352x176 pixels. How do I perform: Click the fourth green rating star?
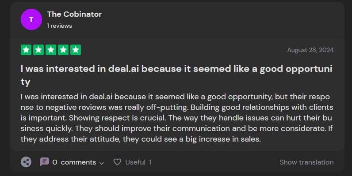point(63,50)
